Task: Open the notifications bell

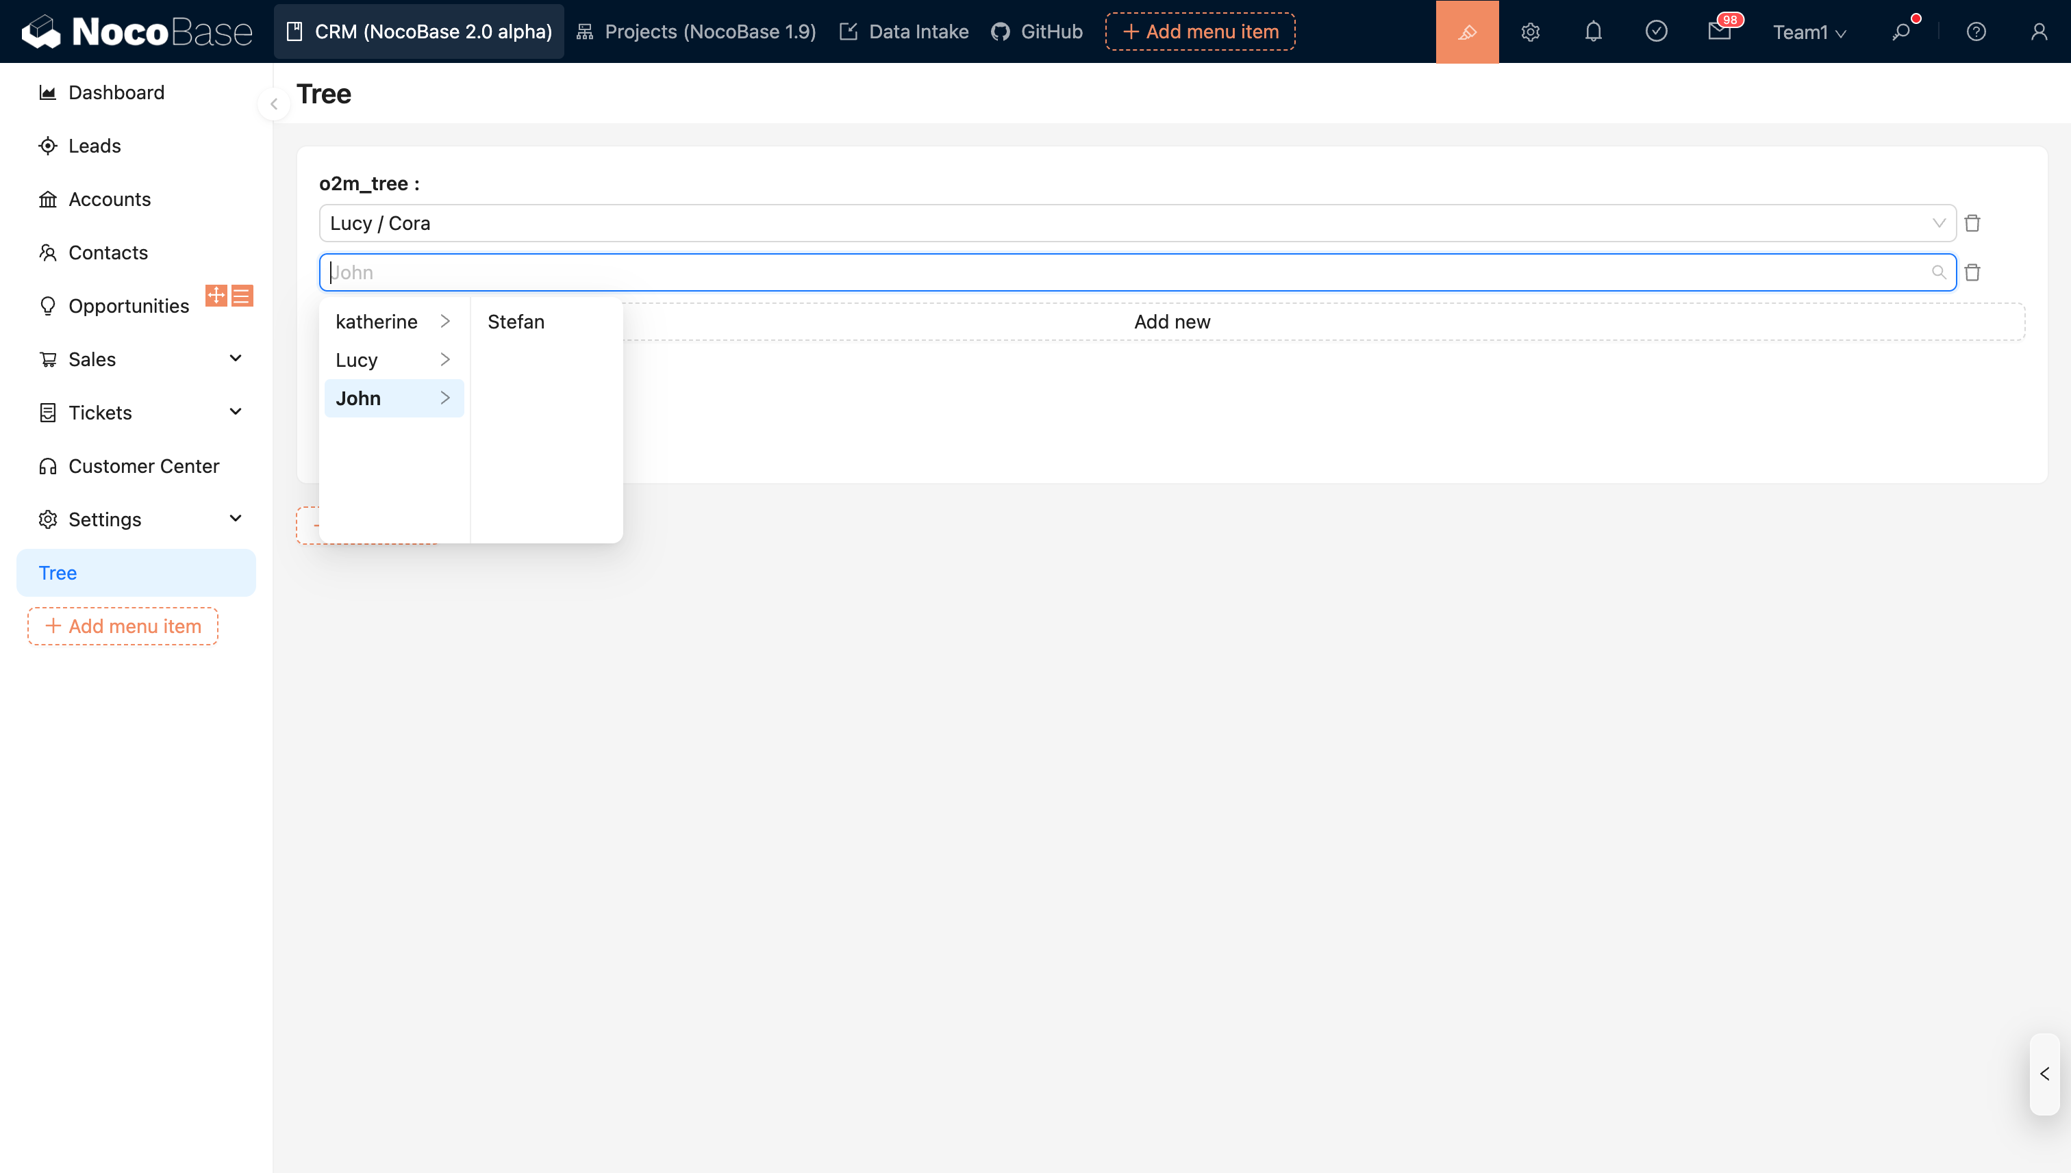Action: point(1593,31)
